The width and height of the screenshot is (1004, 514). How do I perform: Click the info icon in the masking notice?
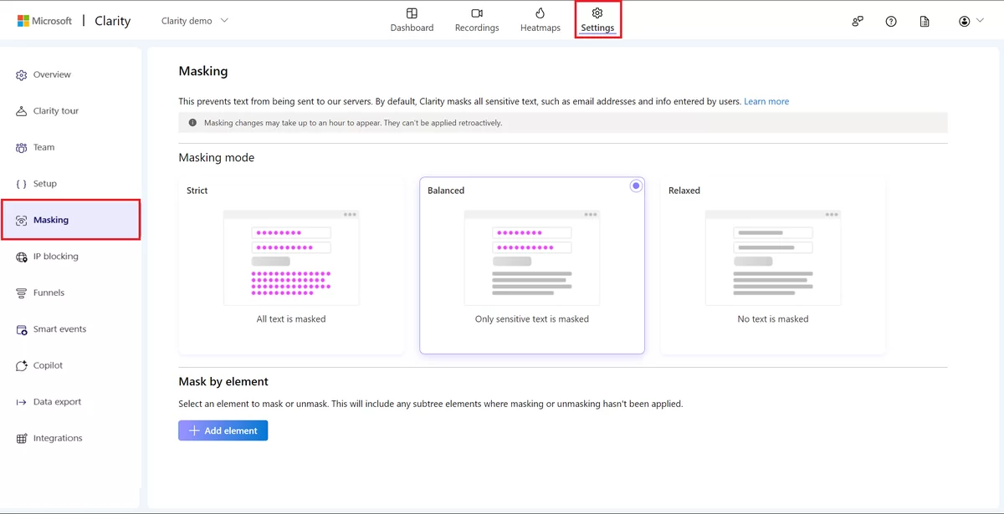coord(192,123)
